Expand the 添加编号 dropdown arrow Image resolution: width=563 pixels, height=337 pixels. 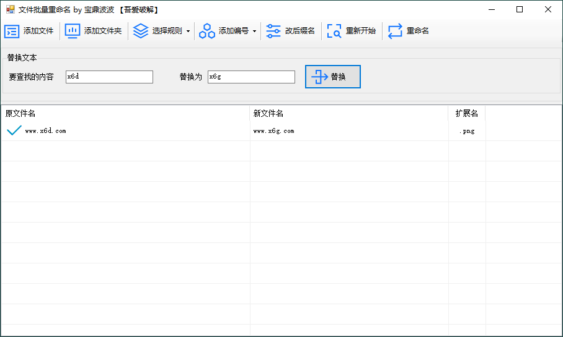click(254, 32)
